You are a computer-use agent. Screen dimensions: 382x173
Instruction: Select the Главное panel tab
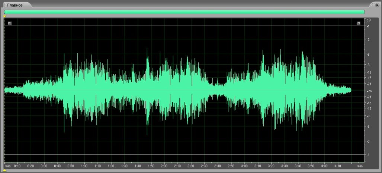(16, 5)
